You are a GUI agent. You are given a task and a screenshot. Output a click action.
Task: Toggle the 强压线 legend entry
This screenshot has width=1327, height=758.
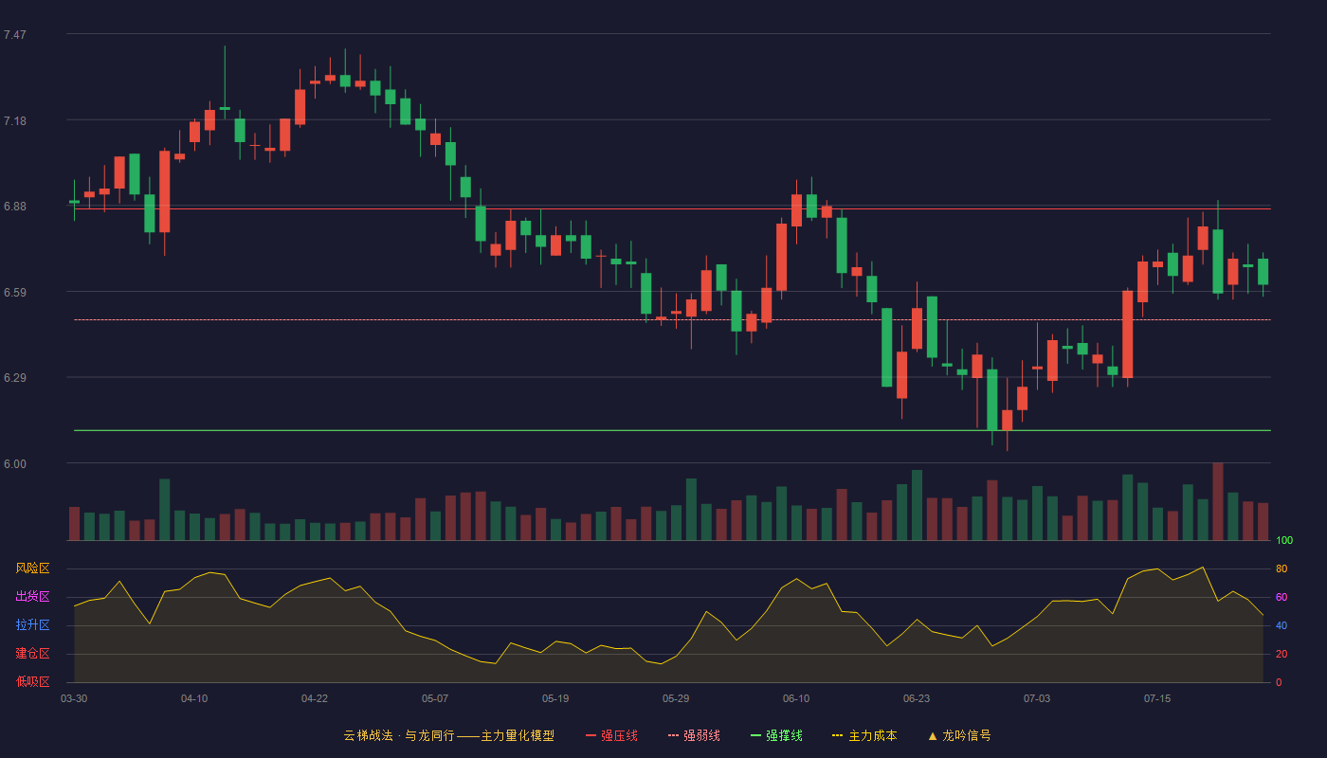[x=611, y=735]
